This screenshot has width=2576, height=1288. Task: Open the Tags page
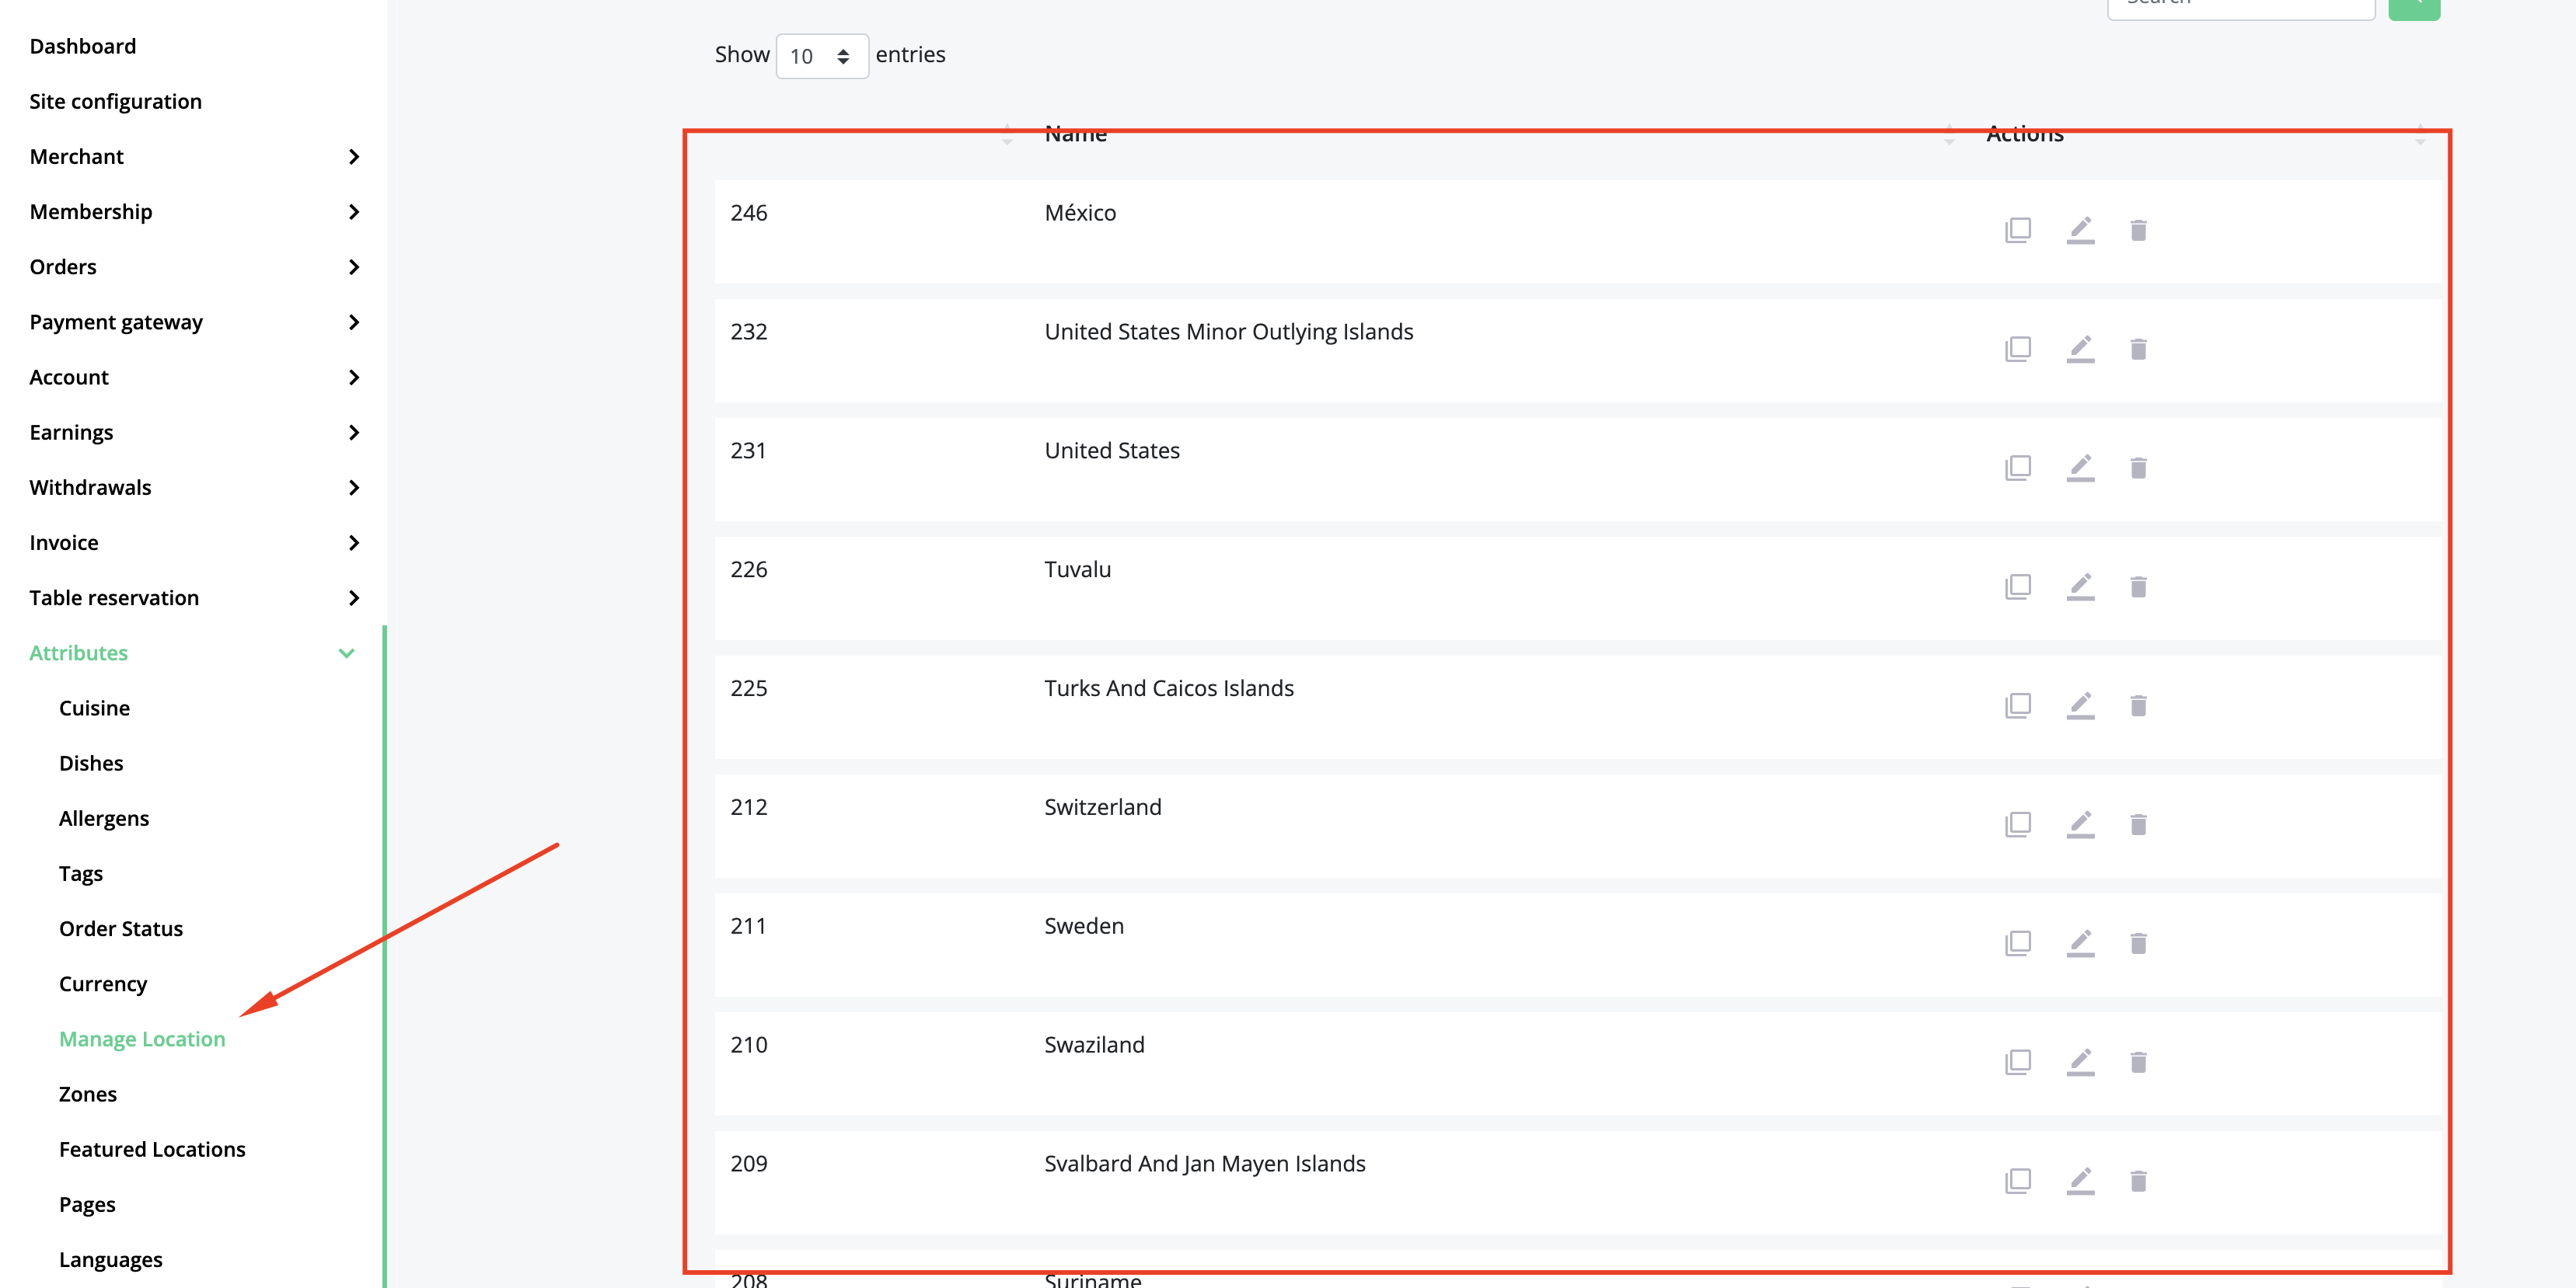click(81, 874)
